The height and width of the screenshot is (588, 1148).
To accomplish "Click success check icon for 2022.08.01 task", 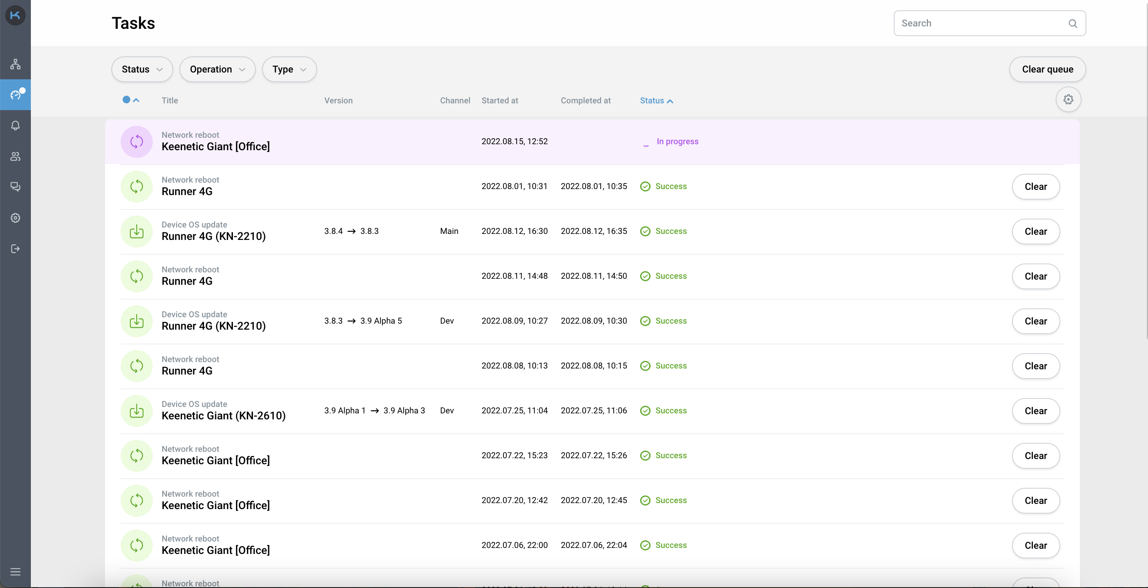I will pos(645,186).
